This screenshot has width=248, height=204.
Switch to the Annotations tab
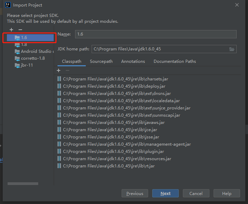coord(133,61)
